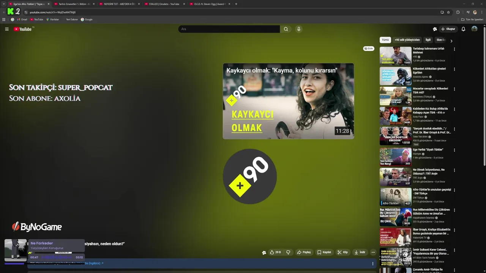Image resolution: width=486 pixels, height=273 pixels.
Task: Open the Oluştur create menu
Action: click(x=448, y=29)
